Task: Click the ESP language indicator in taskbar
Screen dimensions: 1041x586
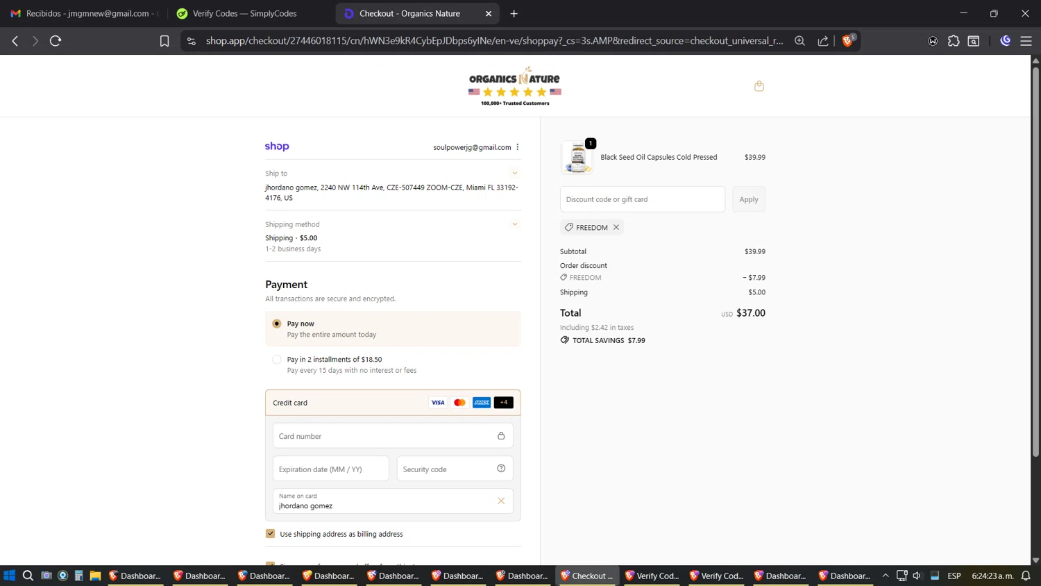Action: (954, 576)
